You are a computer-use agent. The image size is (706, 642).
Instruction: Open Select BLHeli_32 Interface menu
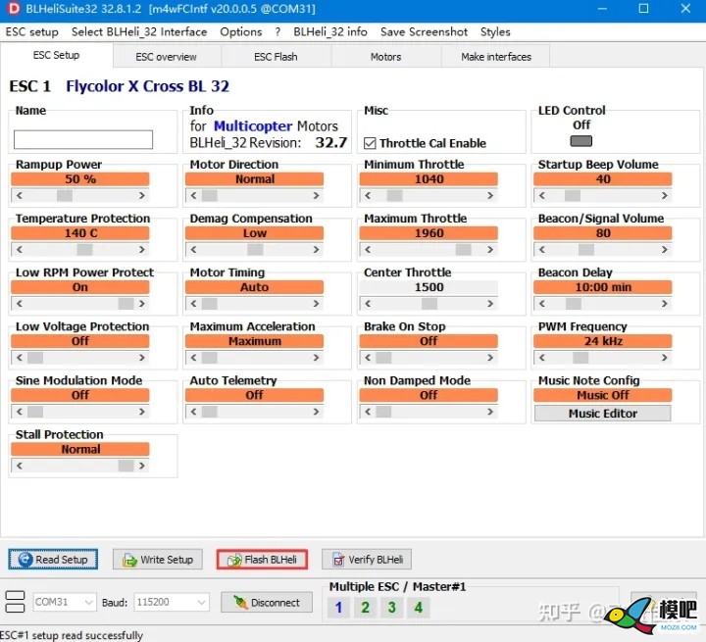(139, 32)
